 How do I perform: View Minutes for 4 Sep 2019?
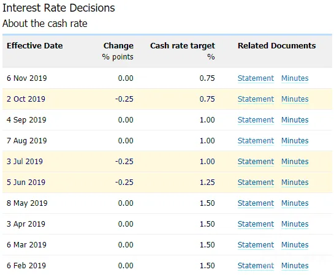click(x=295, y=120)
